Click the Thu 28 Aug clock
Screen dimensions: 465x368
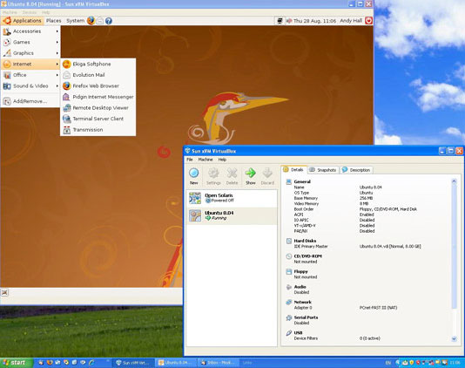(x=314, y=21)
